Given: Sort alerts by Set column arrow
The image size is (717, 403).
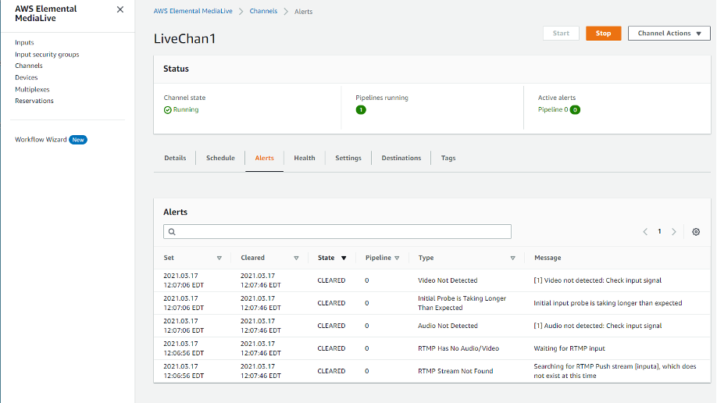Looking at the screenshot, I should (x=219, y=258).
